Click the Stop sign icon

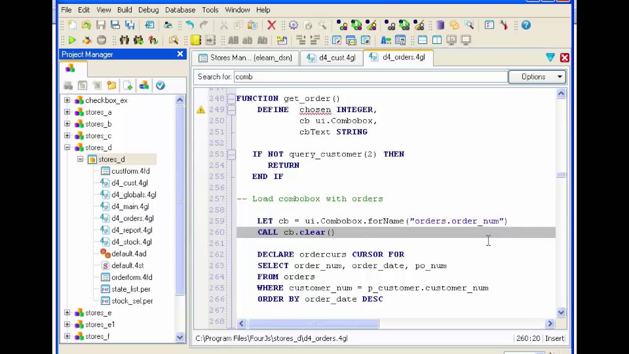101,40
